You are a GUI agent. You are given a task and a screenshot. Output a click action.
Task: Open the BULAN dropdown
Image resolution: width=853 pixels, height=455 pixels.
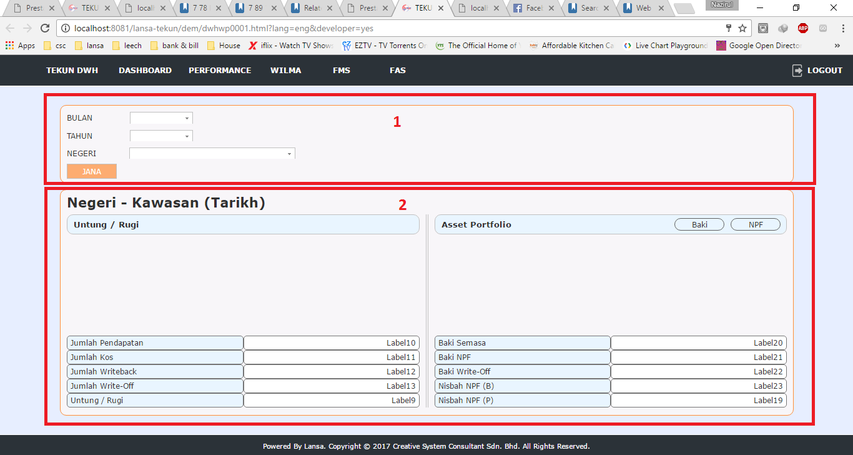click(161, 118)
